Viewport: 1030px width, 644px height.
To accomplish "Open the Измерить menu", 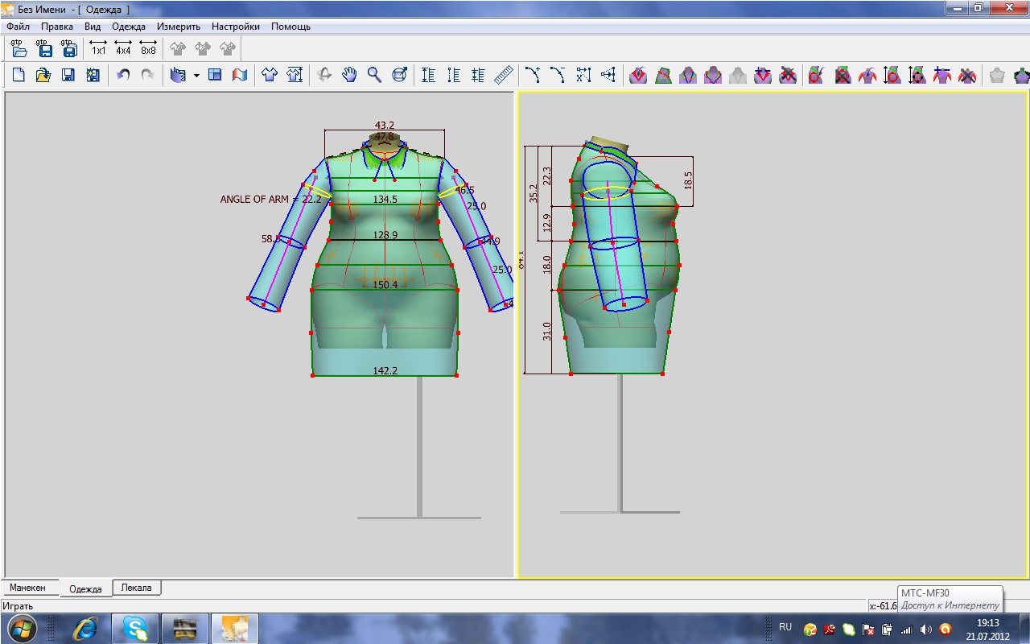I will [179, 27].
